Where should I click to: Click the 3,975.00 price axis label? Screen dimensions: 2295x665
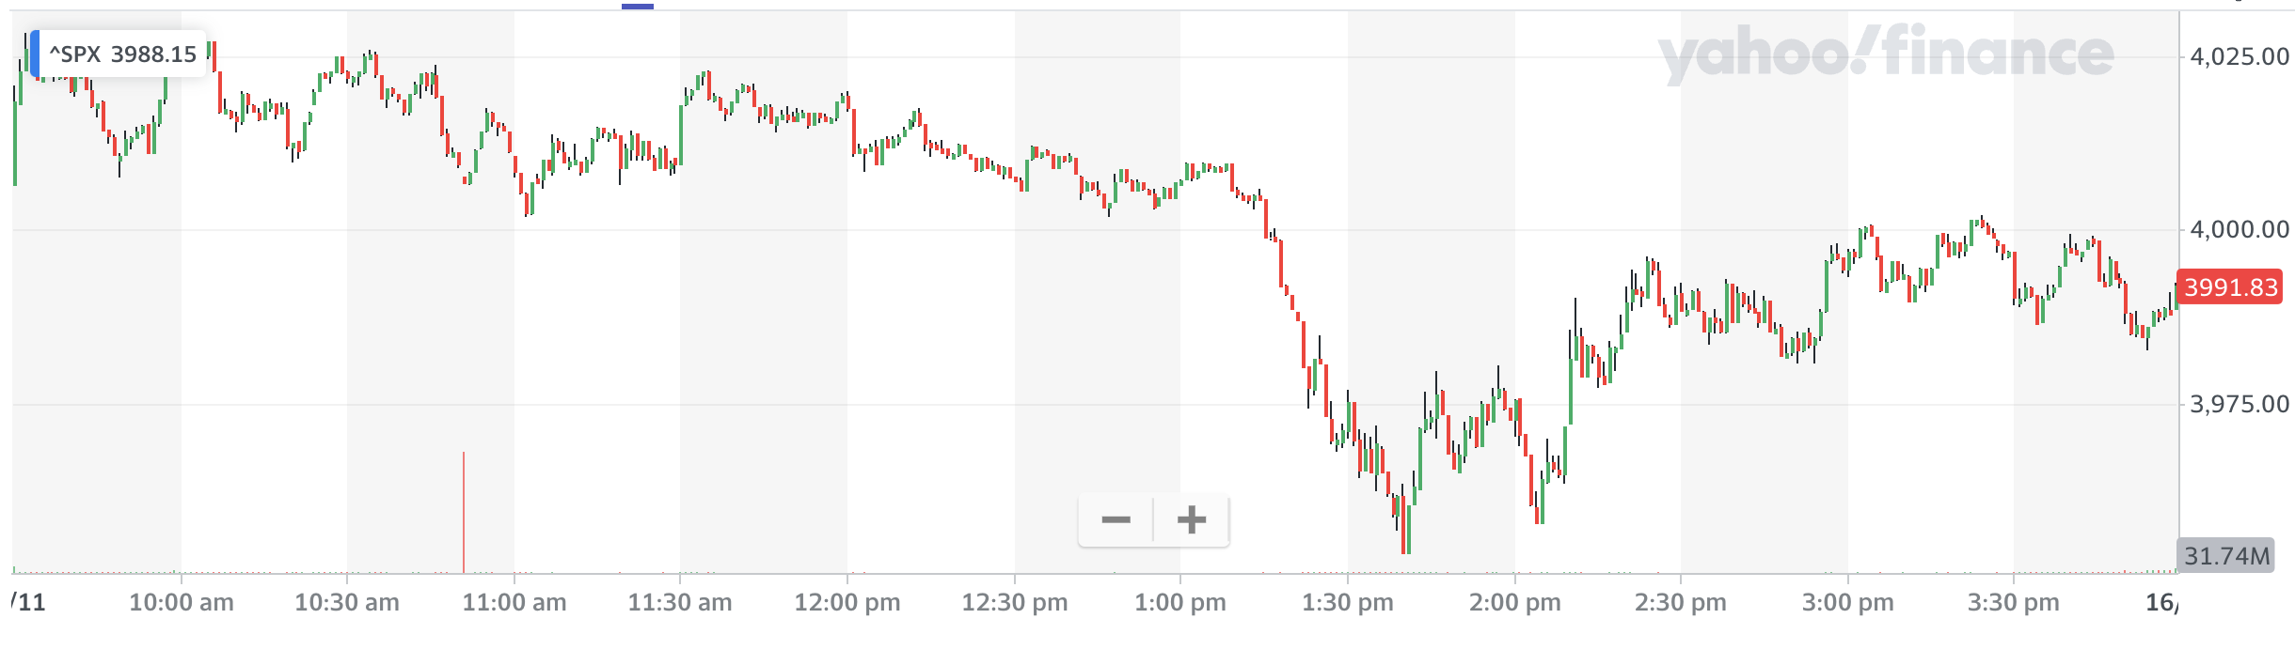(2240, 405)
